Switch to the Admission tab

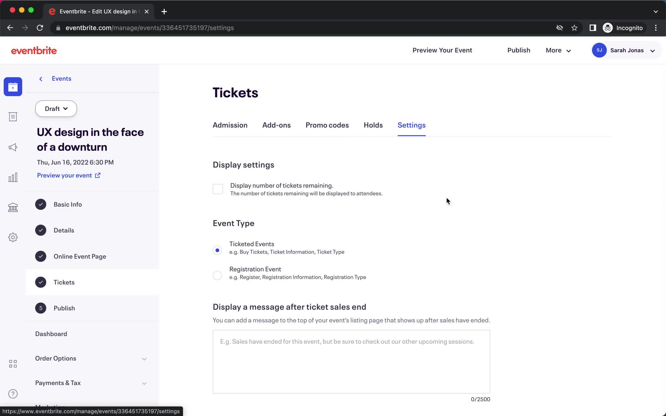click(x=230, y=125)
